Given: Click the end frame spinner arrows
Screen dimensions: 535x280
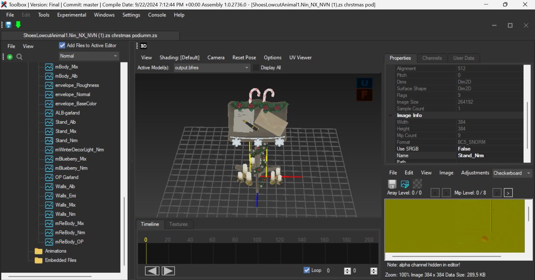Looking at the screenshot, I should 374,271.
